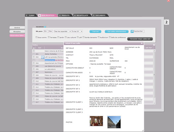Click the address 250 rue de Rivoli
Viewport: 174px width, 132px height.
[100, 52]
